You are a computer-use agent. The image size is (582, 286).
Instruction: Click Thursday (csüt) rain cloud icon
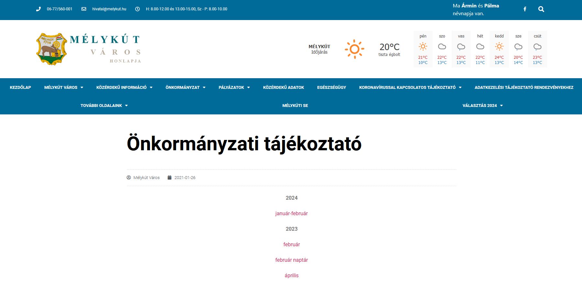(537, 47)
